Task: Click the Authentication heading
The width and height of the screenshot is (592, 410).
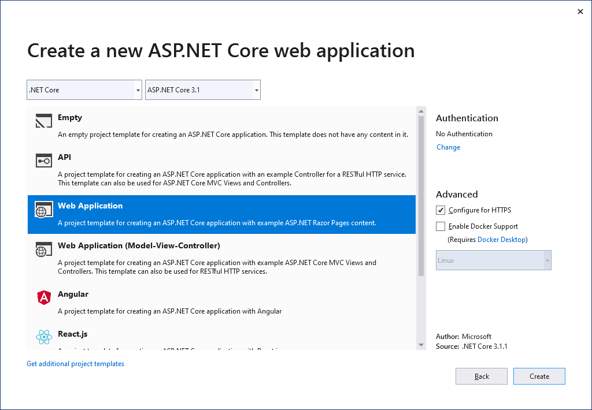Action: 467,118
